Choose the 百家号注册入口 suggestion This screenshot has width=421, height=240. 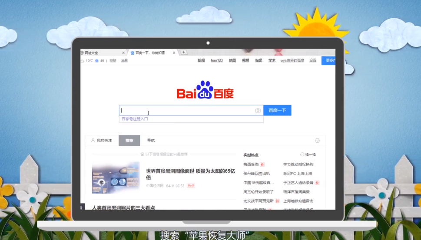(135, 119)
